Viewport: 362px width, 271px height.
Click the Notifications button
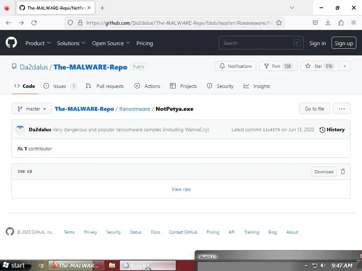coord(235,66)
